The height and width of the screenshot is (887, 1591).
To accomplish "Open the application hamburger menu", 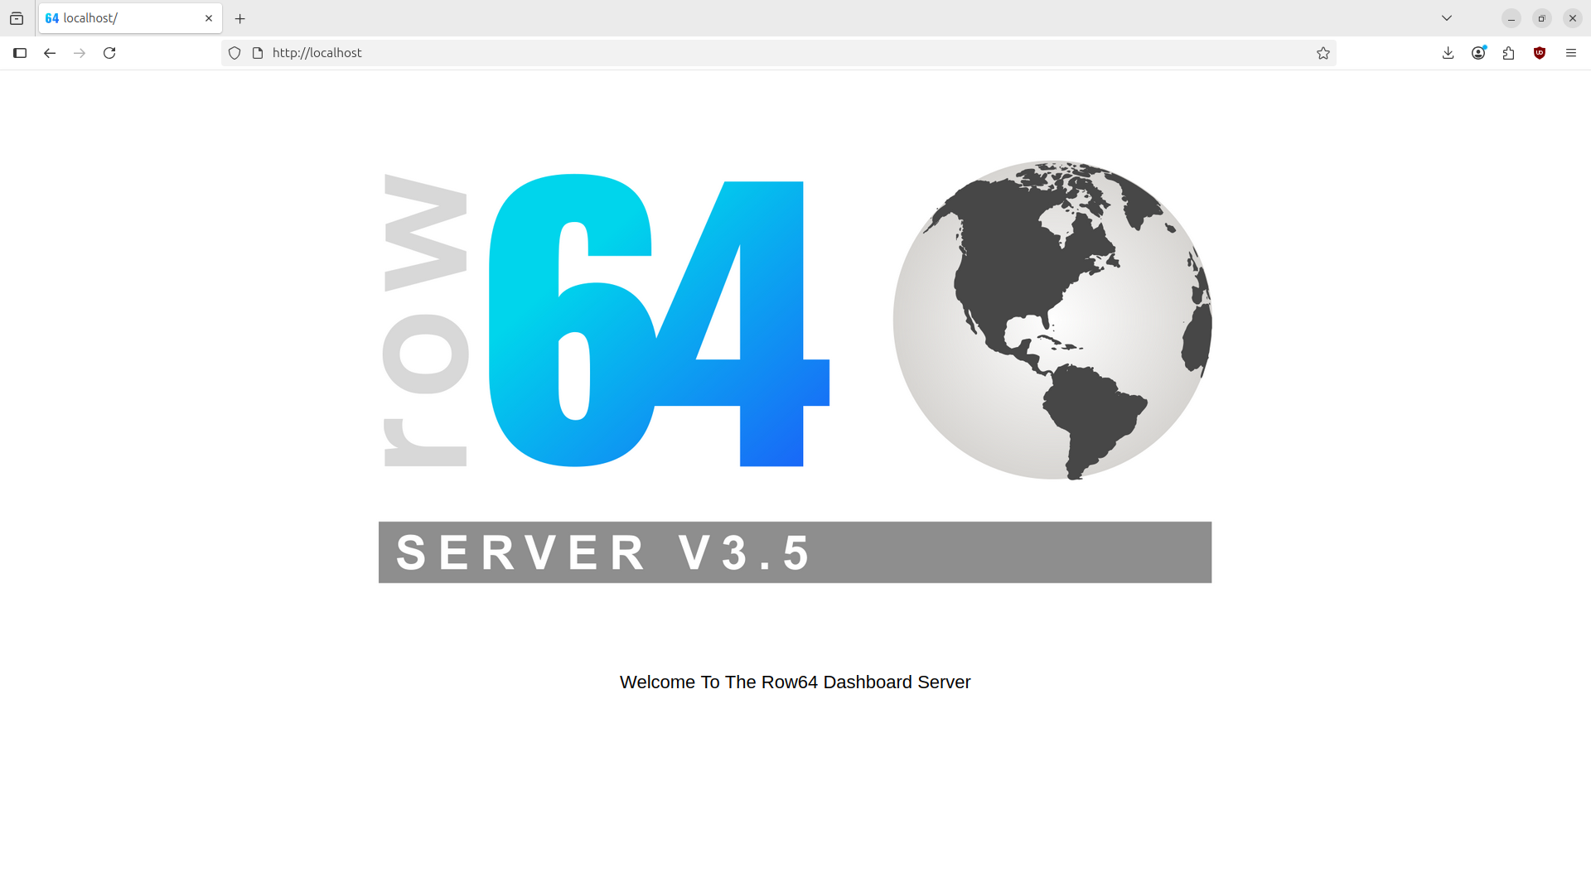I will tap(1571, 53).
